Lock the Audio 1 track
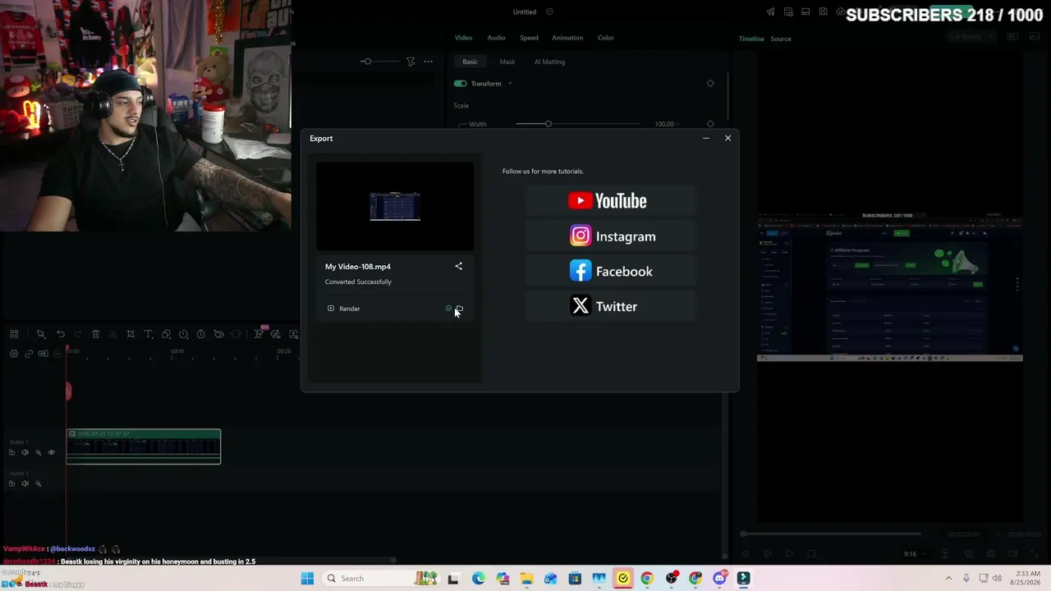 11,483
